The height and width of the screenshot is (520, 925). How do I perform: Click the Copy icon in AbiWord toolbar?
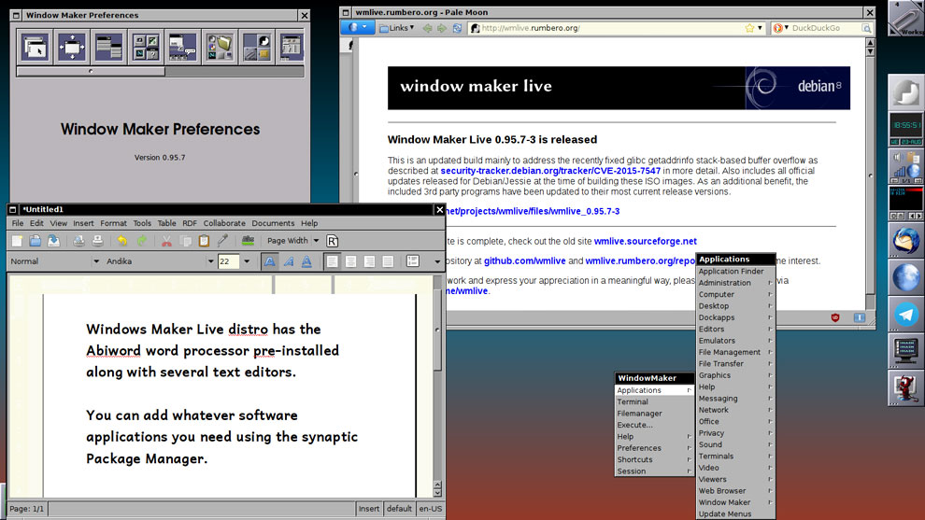point(185,241)
